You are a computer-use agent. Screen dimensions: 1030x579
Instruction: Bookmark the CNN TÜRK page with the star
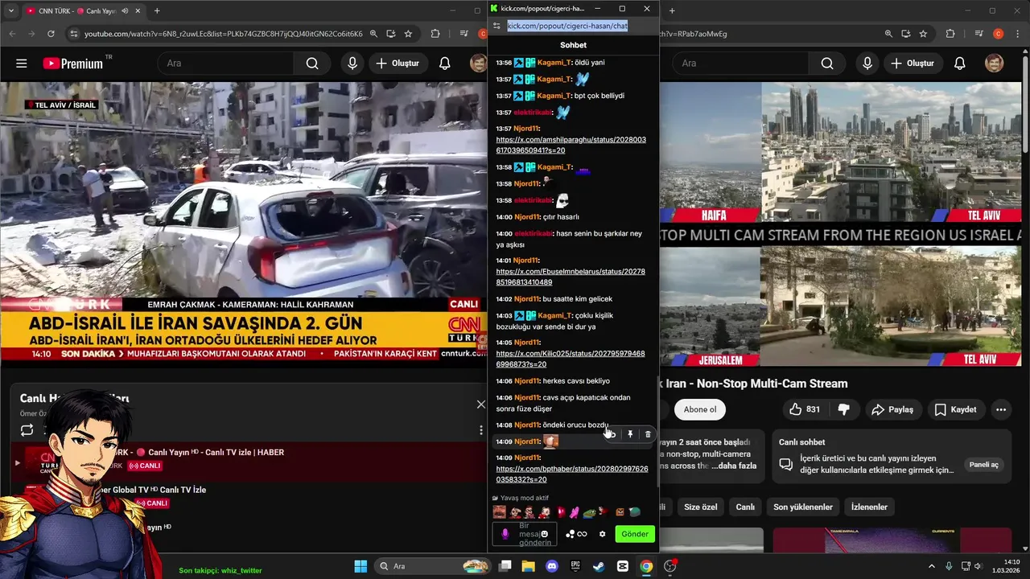tap(408, 34)
